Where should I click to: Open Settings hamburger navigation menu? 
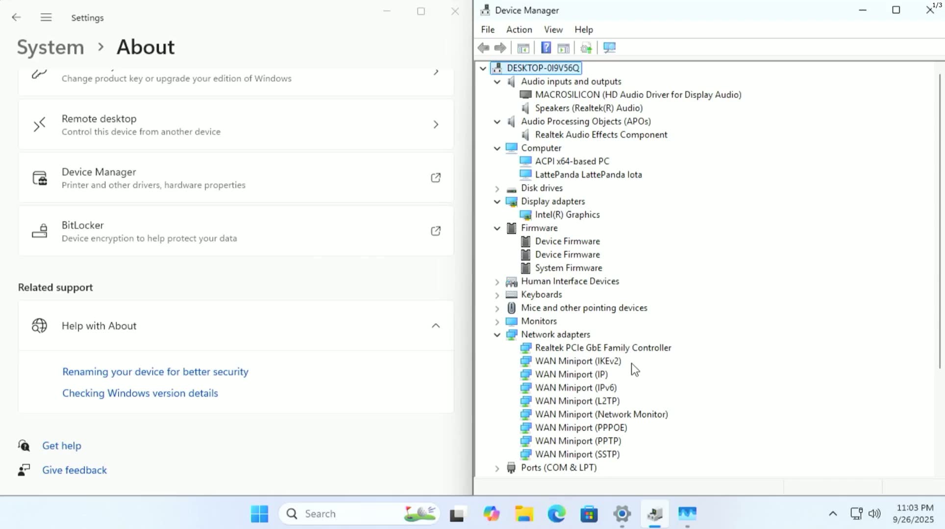tap(46, 18)
